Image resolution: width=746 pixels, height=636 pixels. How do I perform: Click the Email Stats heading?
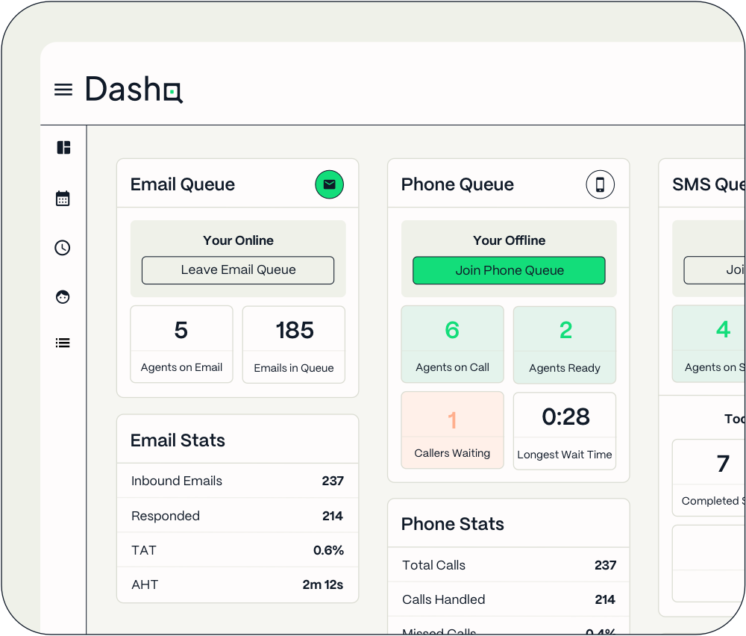tap(178, 440)
